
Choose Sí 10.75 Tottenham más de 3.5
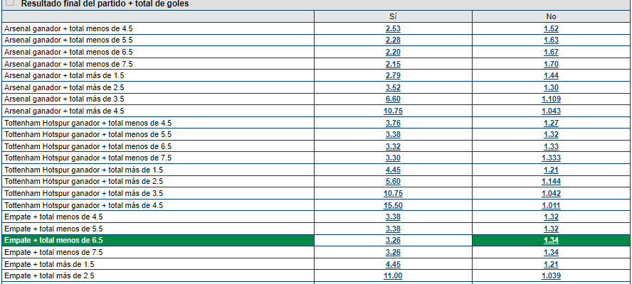click(393, 194)
